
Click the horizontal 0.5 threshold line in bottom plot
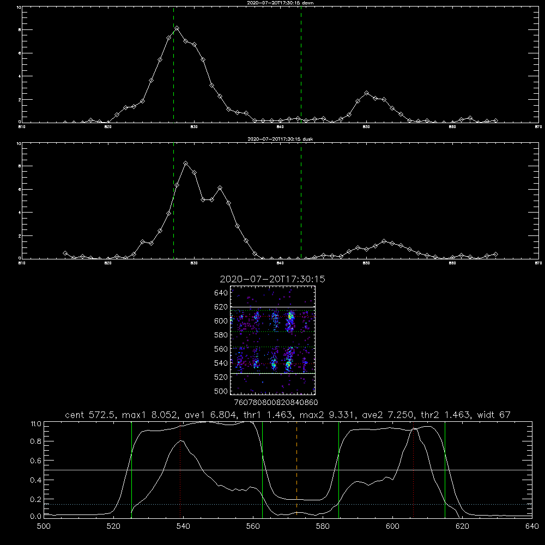click(x=288, y=470)
